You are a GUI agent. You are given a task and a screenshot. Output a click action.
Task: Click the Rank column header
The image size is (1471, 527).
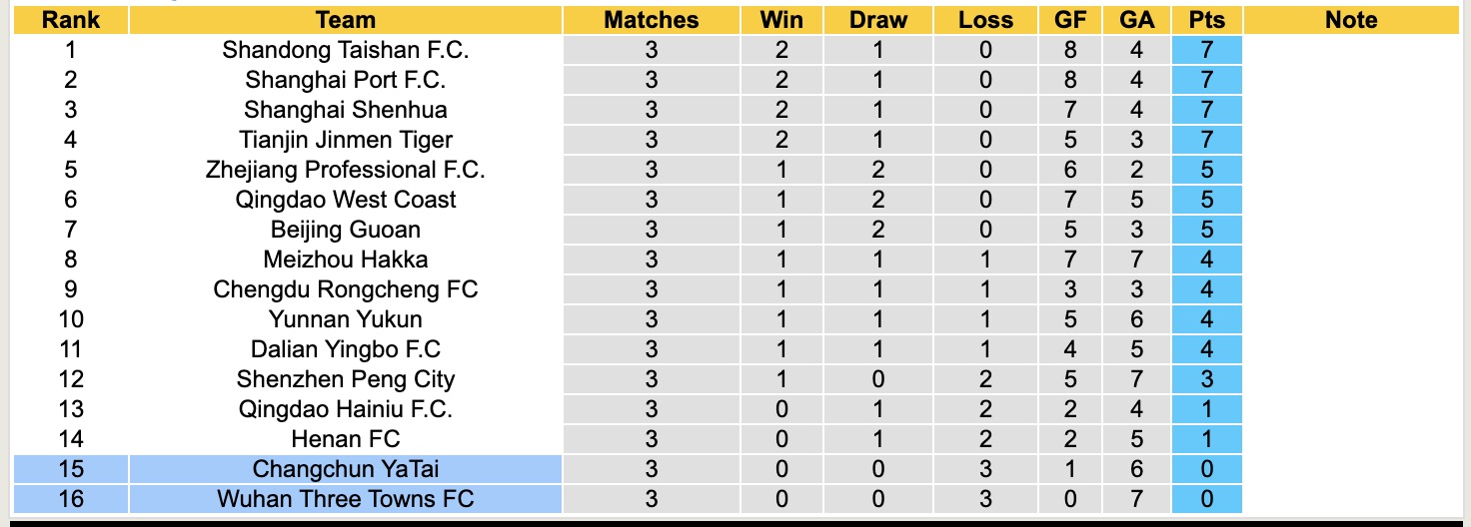71,20
